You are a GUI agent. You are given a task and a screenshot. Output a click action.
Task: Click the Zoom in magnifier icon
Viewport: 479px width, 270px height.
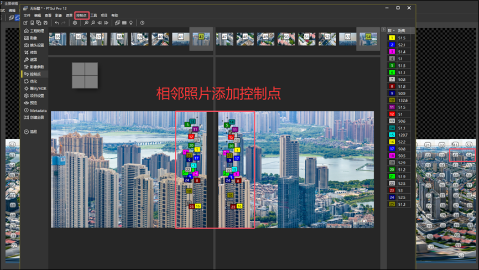tap(86, 23)
